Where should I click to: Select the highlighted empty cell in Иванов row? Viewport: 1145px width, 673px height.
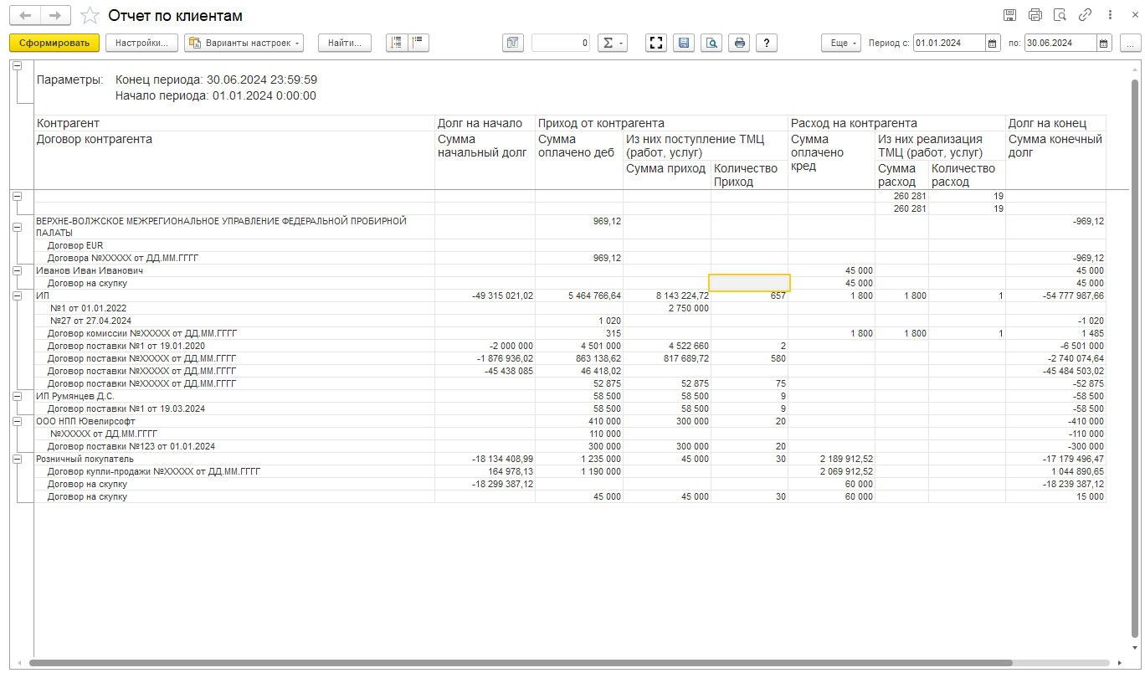pyautogui.click(x=749, y=283)
